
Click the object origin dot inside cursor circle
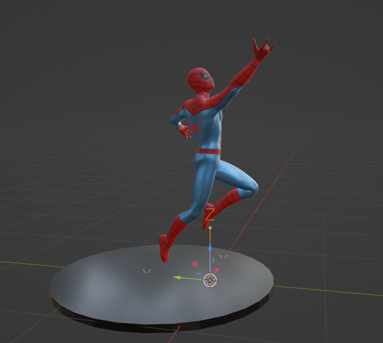pos(210,280)
